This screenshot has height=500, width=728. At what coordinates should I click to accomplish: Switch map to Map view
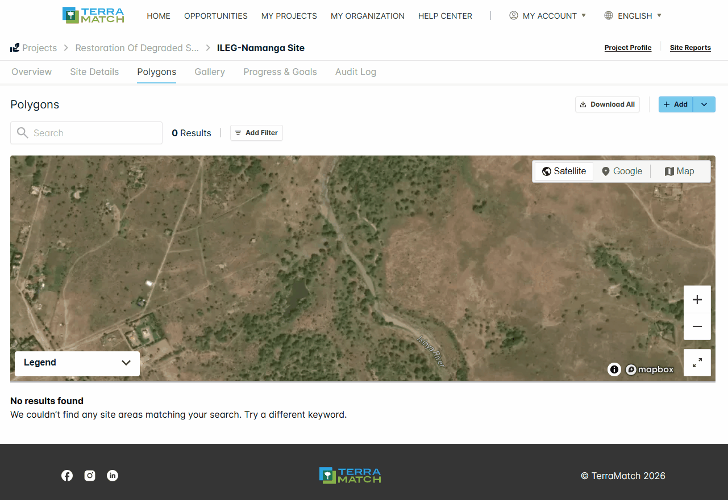(680, 171)
